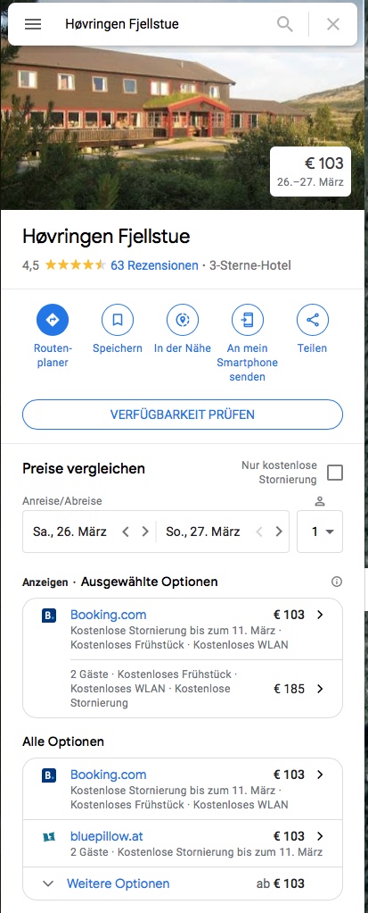This screenshot has width=368, height=913.
Task: Click the search field with Høvringen Fjellstue
Action: (166, 24)
